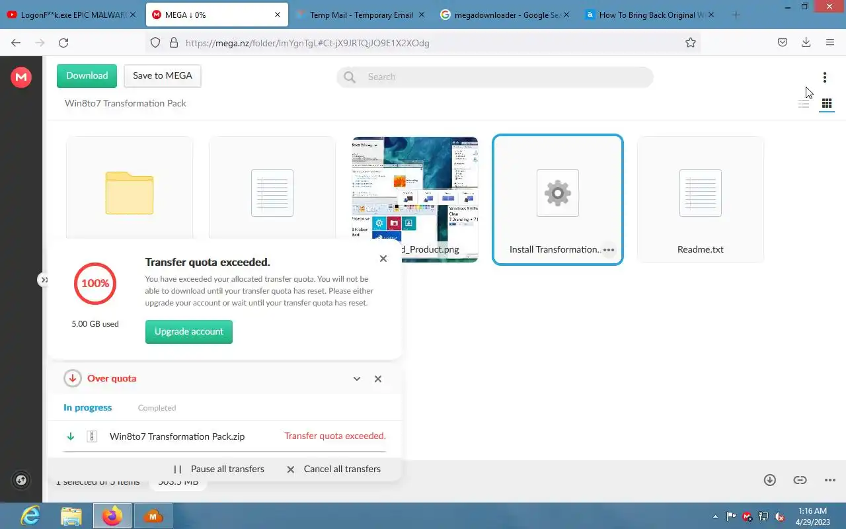Click the mega.nz address bar URL
The height and width of the screenshot is (529, 846).
point(307,43)
